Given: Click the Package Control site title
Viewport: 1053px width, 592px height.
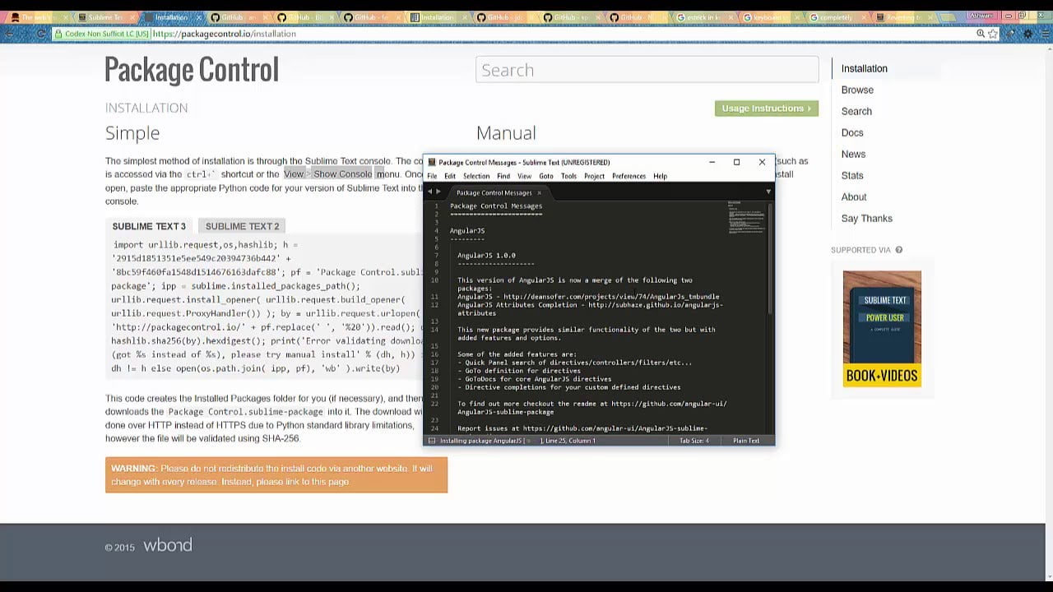Looking at the screenshot, I should click(x=192, y=70).
